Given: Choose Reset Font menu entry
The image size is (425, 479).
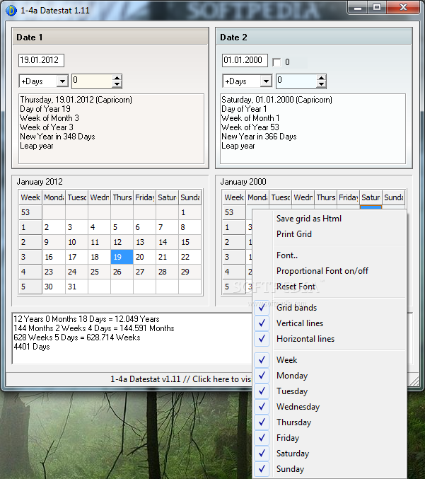Looking at the screenshot, I should [x=330, y=287].
